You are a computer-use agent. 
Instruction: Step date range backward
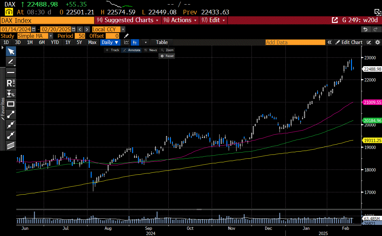[x=80, y=29]
